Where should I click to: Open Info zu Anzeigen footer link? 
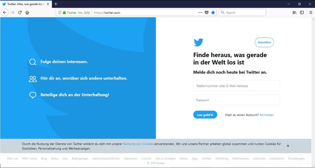[x=165, y=159]
